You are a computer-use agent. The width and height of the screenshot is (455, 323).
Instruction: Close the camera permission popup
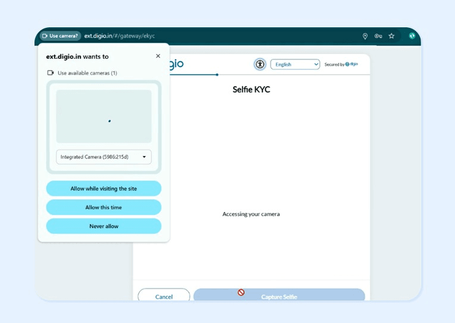158,56
